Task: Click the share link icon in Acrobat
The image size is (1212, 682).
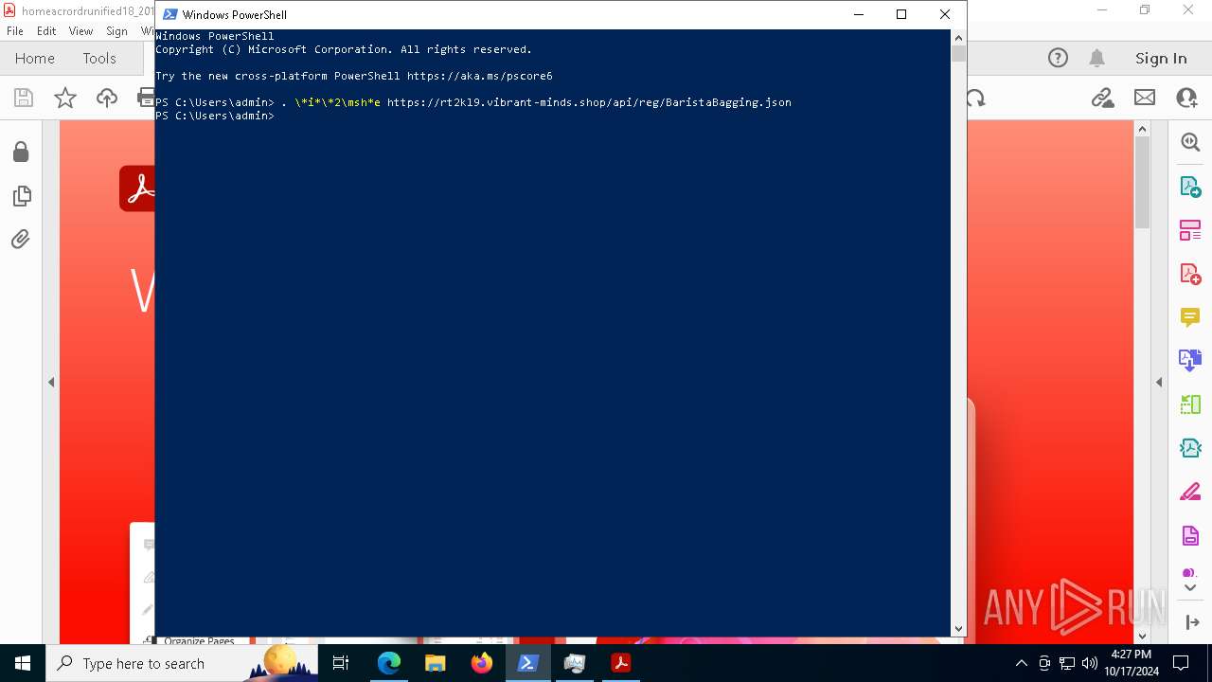Action: 1102,98
